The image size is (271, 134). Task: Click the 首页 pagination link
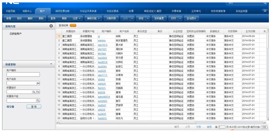click(177, 127)
